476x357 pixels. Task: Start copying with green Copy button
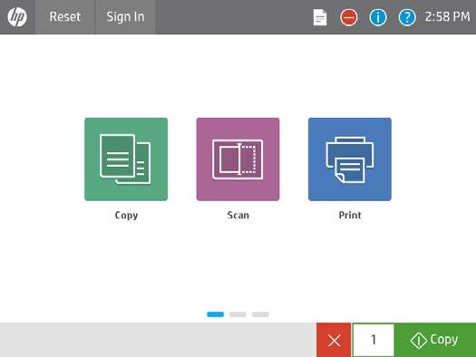point(435,340)
